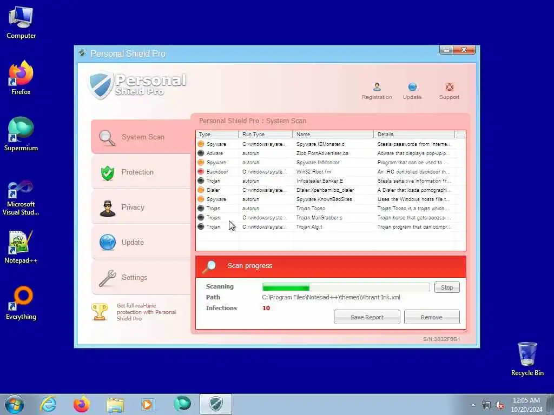
Task: Open Windows Explorer from the taskbar
Action: pyautogui.click(x=116, y=404)
